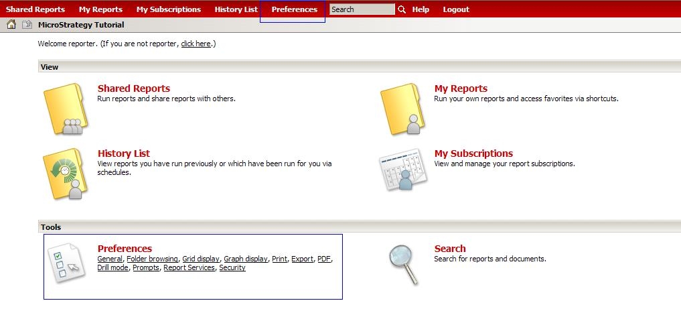This screenshot has height=311, width=681.
Task: Click the large Search magnifying glass icon
Action: point(404,265)
